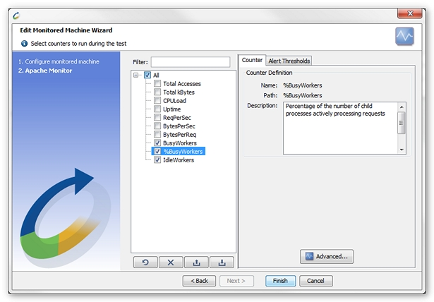Viewport: 434px width, 302px height.
Task: Click the application logo in title bar
Action: point(16,16)
